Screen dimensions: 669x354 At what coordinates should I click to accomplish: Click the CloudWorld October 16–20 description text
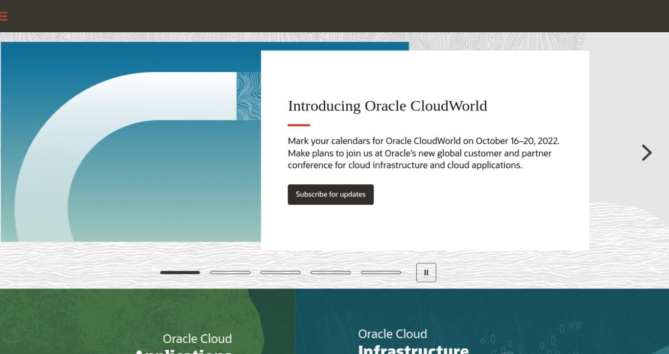[424, 153]
